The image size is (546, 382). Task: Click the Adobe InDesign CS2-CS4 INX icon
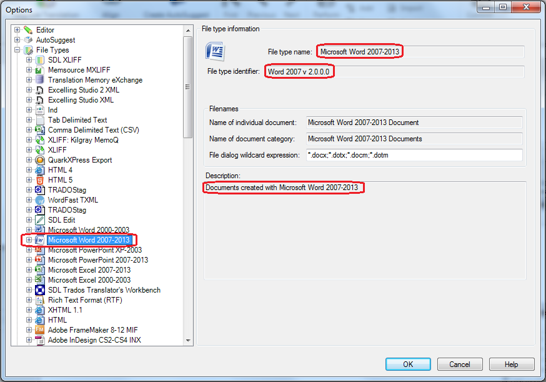39,339
